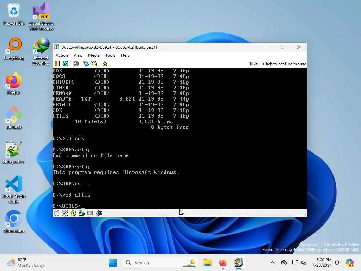Click the network status icon
Image resolution: width=361 pixels, height=271 pixels.
[x=82, y=213]
